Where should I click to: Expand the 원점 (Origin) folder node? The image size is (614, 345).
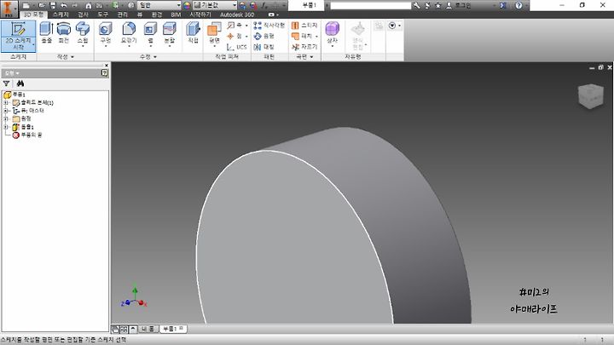point(6,118)
